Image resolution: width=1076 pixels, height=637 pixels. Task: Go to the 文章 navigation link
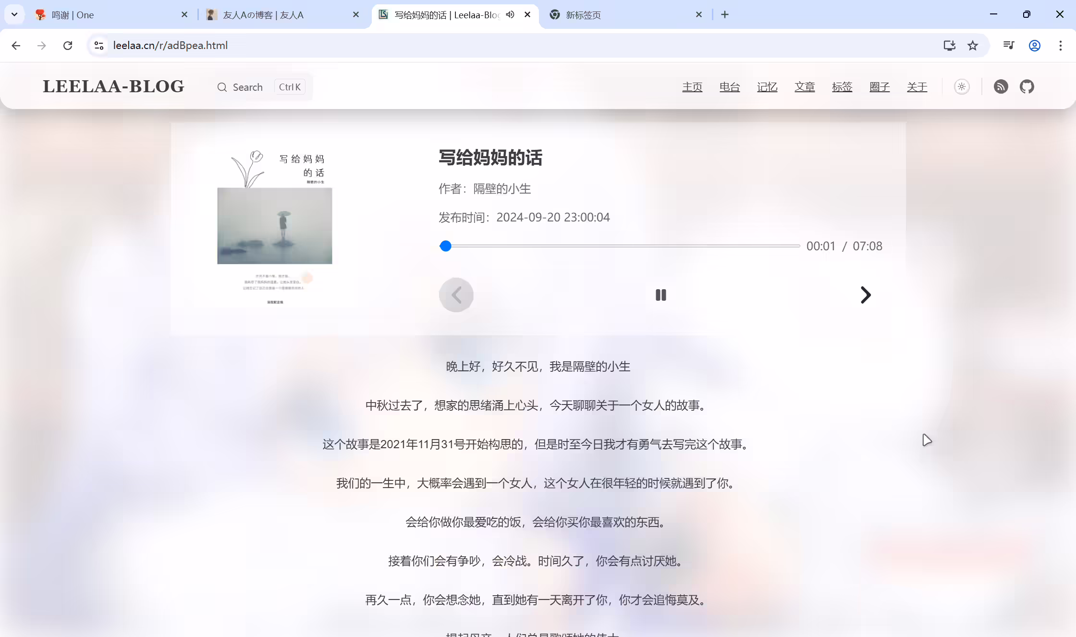click(x=805, y=87)
